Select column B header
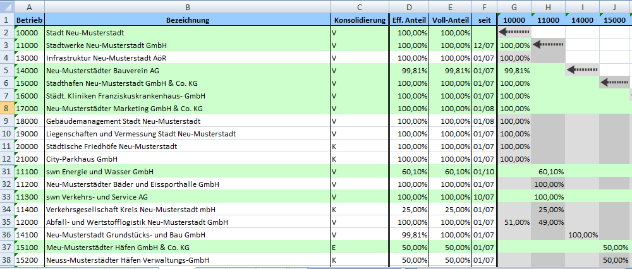 click(x=188, y=6)
